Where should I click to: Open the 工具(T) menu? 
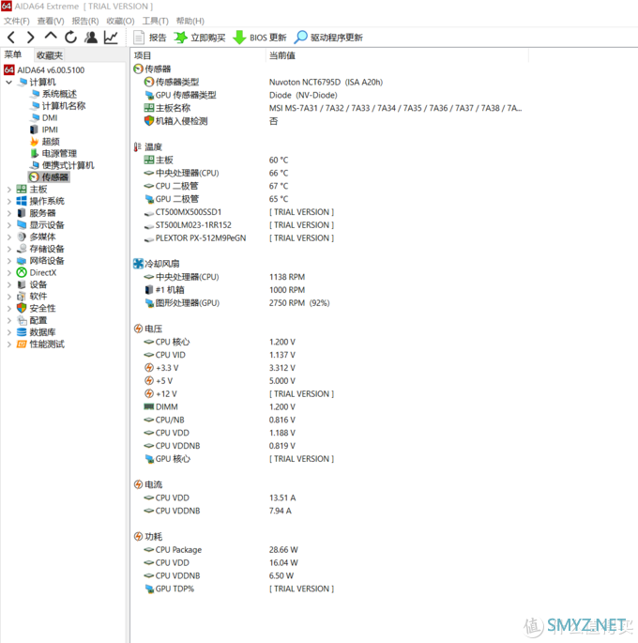click(156, 21)
